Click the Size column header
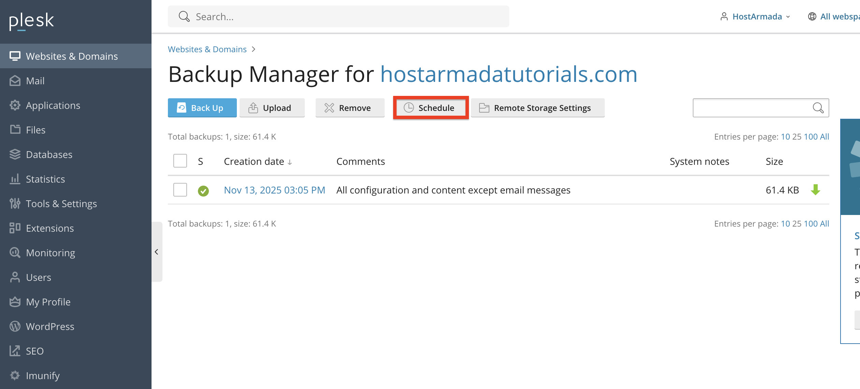The image size is (860, 389). pyautogui.click(x=774, y=161)
